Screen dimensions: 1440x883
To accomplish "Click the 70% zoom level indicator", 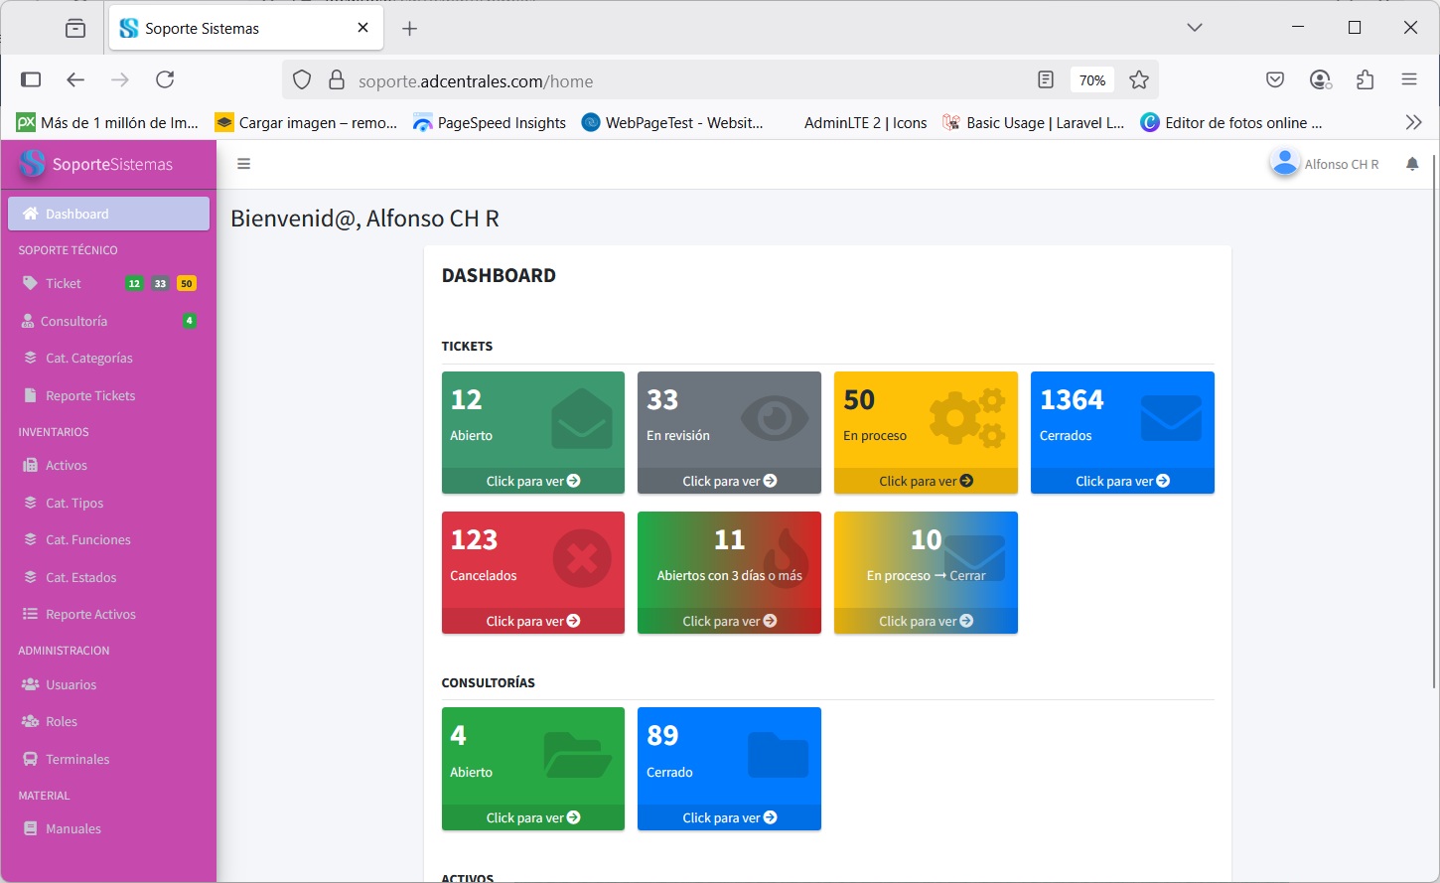I will 1091,80.
